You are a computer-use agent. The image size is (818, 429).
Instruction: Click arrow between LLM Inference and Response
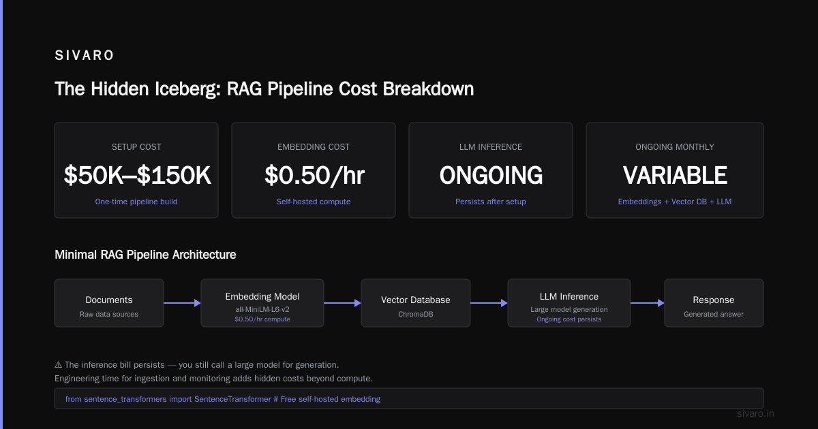pyautogui.click(x=648, y=303)
